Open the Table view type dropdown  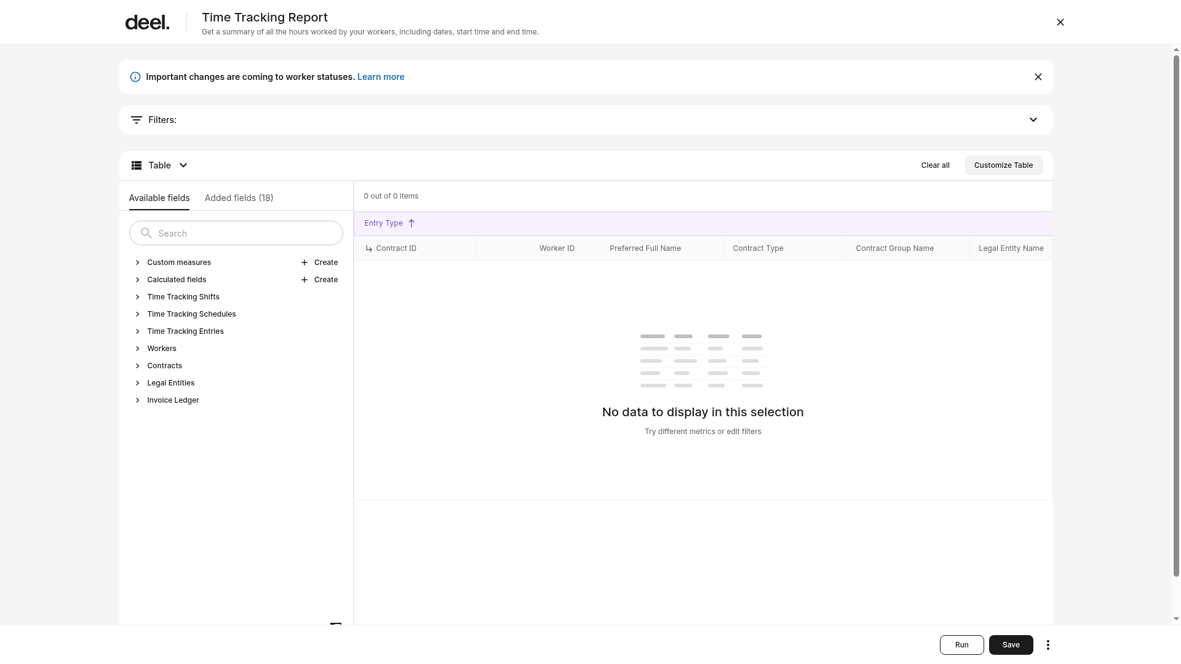160,165
